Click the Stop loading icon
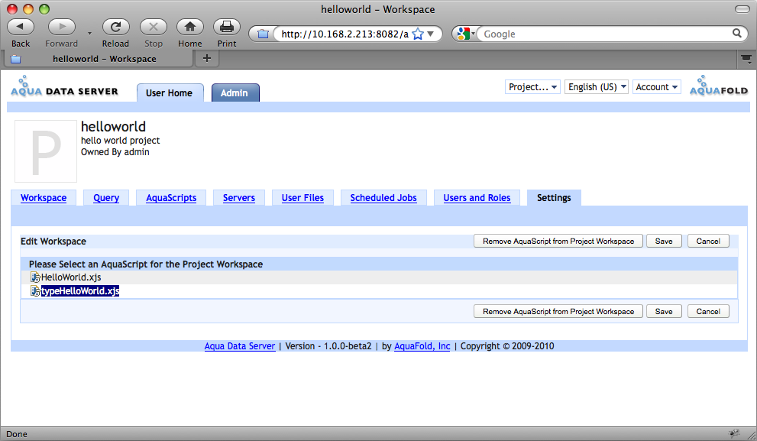Viewport: 757px width, 441px height. 154,27
